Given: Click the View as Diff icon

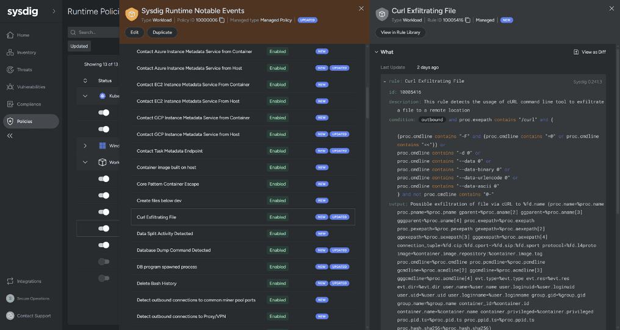Looking at the screenshot, I should click(x=576, y=52).
